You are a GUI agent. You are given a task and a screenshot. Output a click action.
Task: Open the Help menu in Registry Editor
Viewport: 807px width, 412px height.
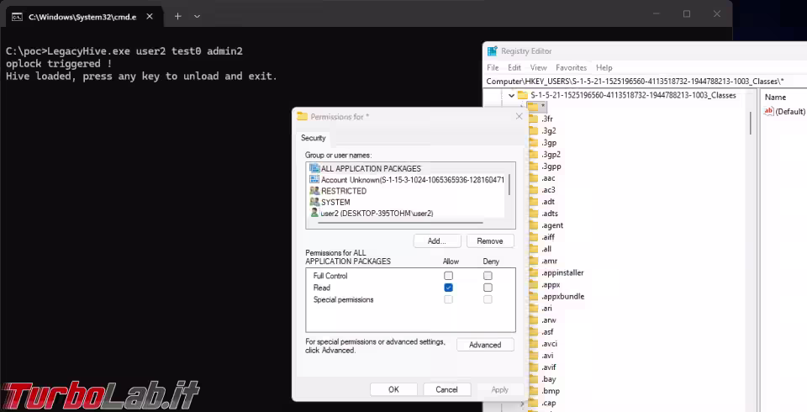pos(604,67)
